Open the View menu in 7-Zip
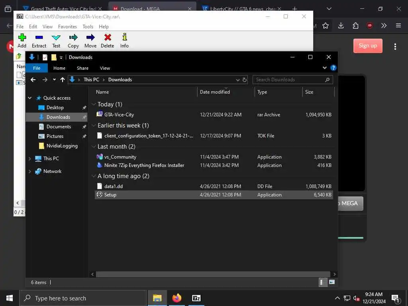 48,27
